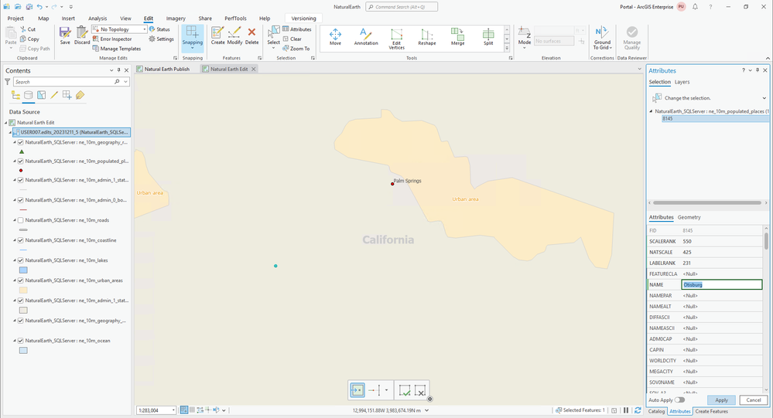The height and width of the screenshot is (418, 773).
Task: Choose the Move tool
Action: click(x=335, y=37)
